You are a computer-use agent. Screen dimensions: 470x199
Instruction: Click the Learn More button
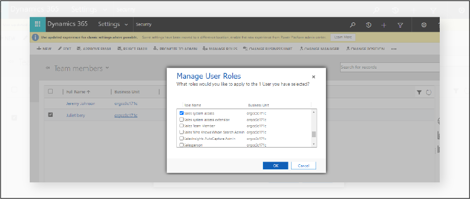[x=343, y=37]
